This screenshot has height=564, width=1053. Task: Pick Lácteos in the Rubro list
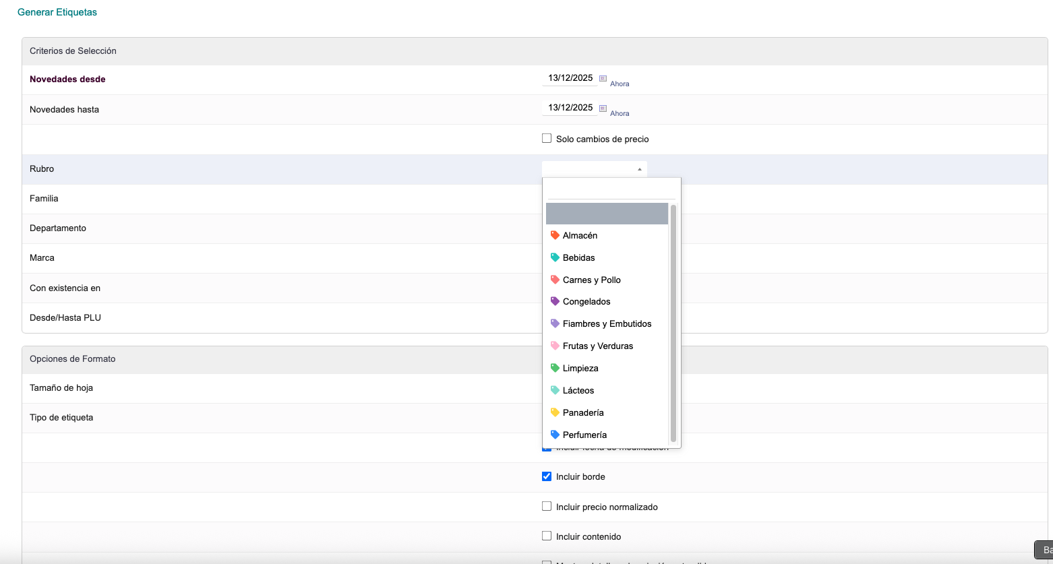pyautogui.click(x=578, y=390)
